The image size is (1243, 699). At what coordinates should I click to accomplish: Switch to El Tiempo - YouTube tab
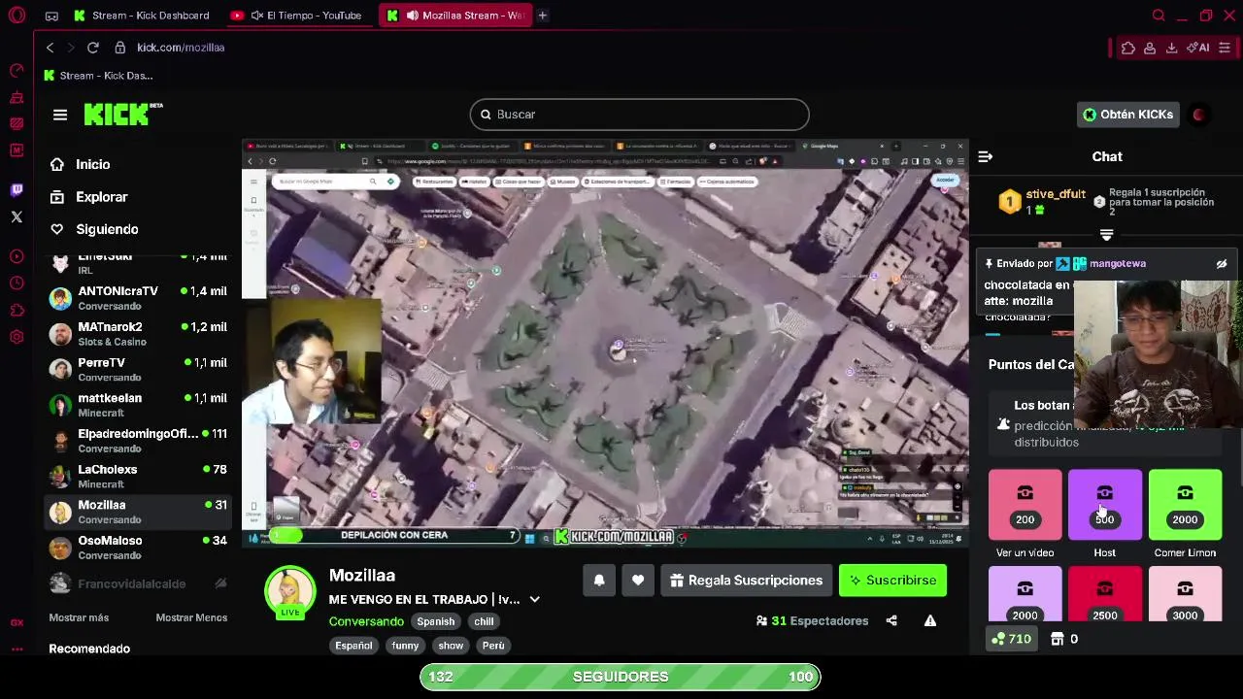(299, 16)
